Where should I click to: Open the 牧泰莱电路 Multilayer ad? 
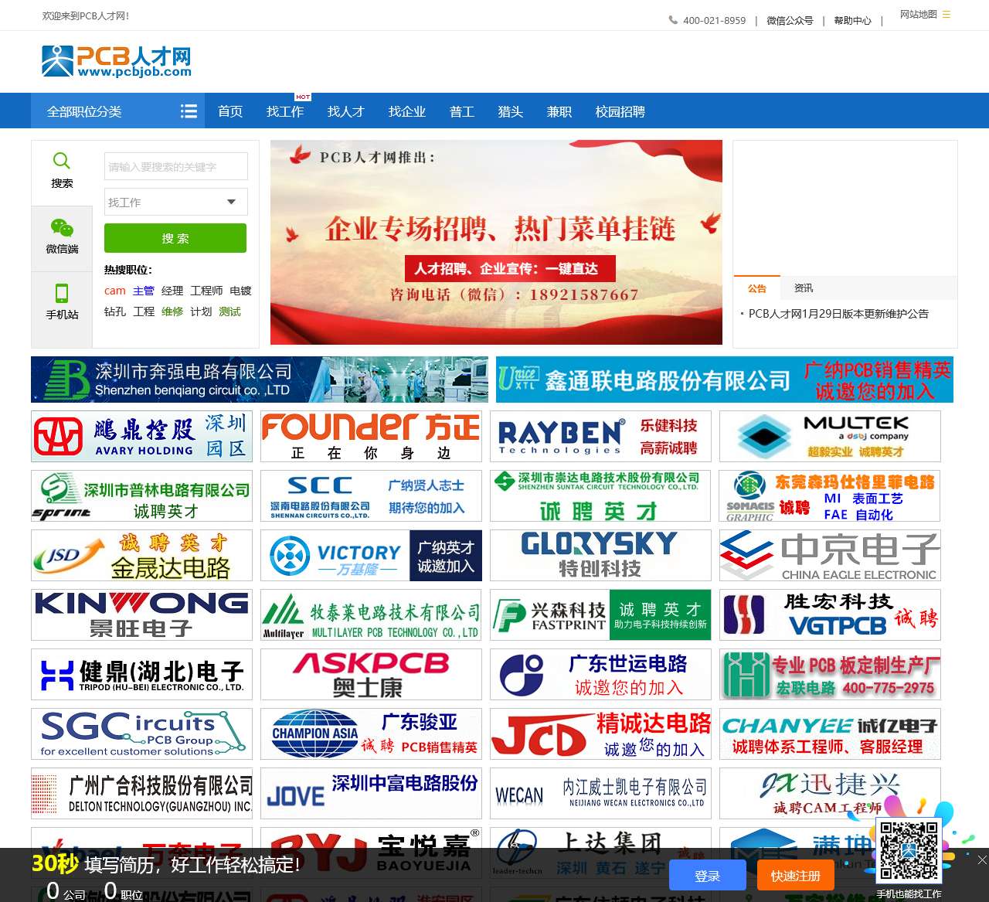pyautogui.click(x=371, y=615)
